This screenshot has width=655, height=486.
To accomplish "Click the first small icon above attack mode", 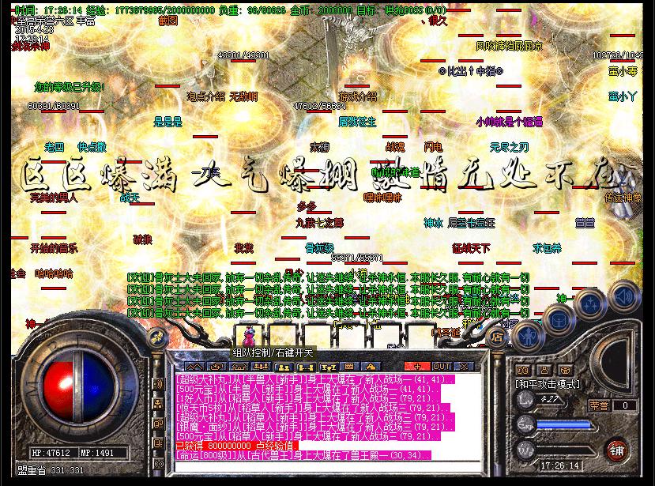I will tap(522, 371).
